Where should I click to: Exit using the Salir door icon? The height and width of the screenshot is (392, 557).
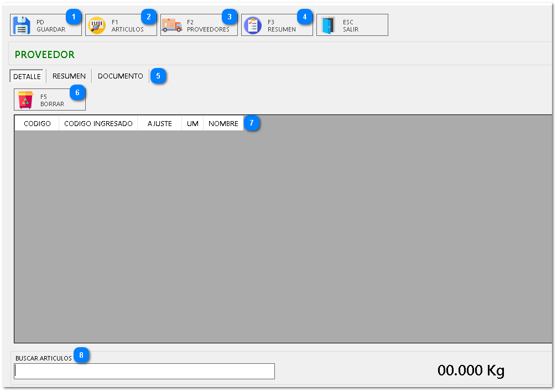tap(329, 25)
